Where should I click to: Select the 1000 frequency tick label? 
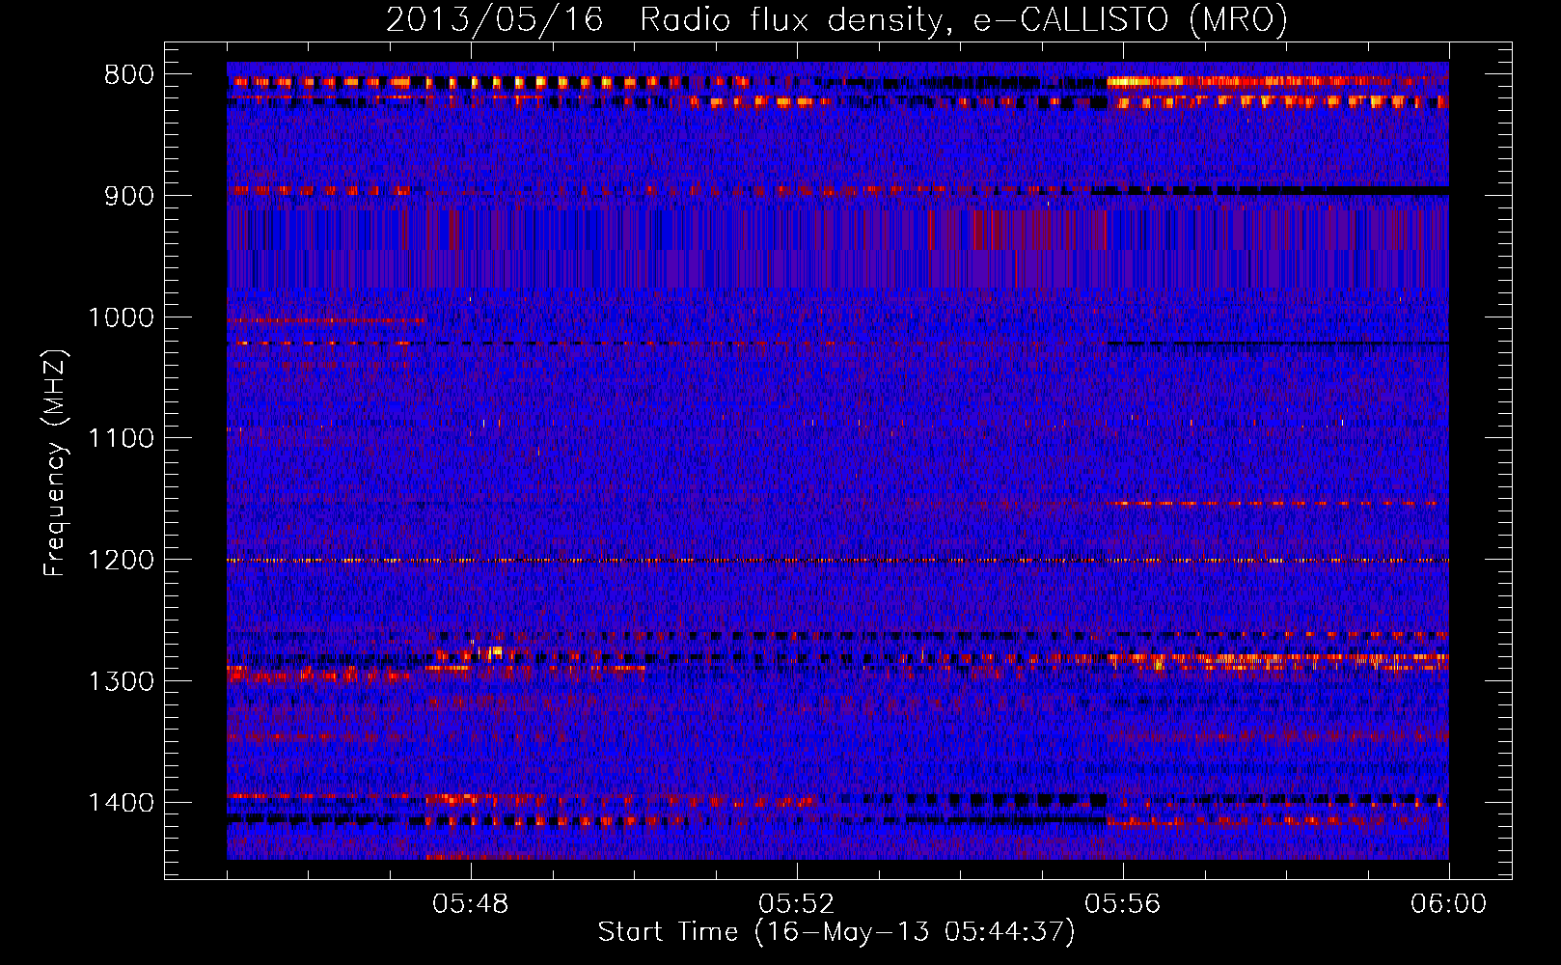point(121,317)
